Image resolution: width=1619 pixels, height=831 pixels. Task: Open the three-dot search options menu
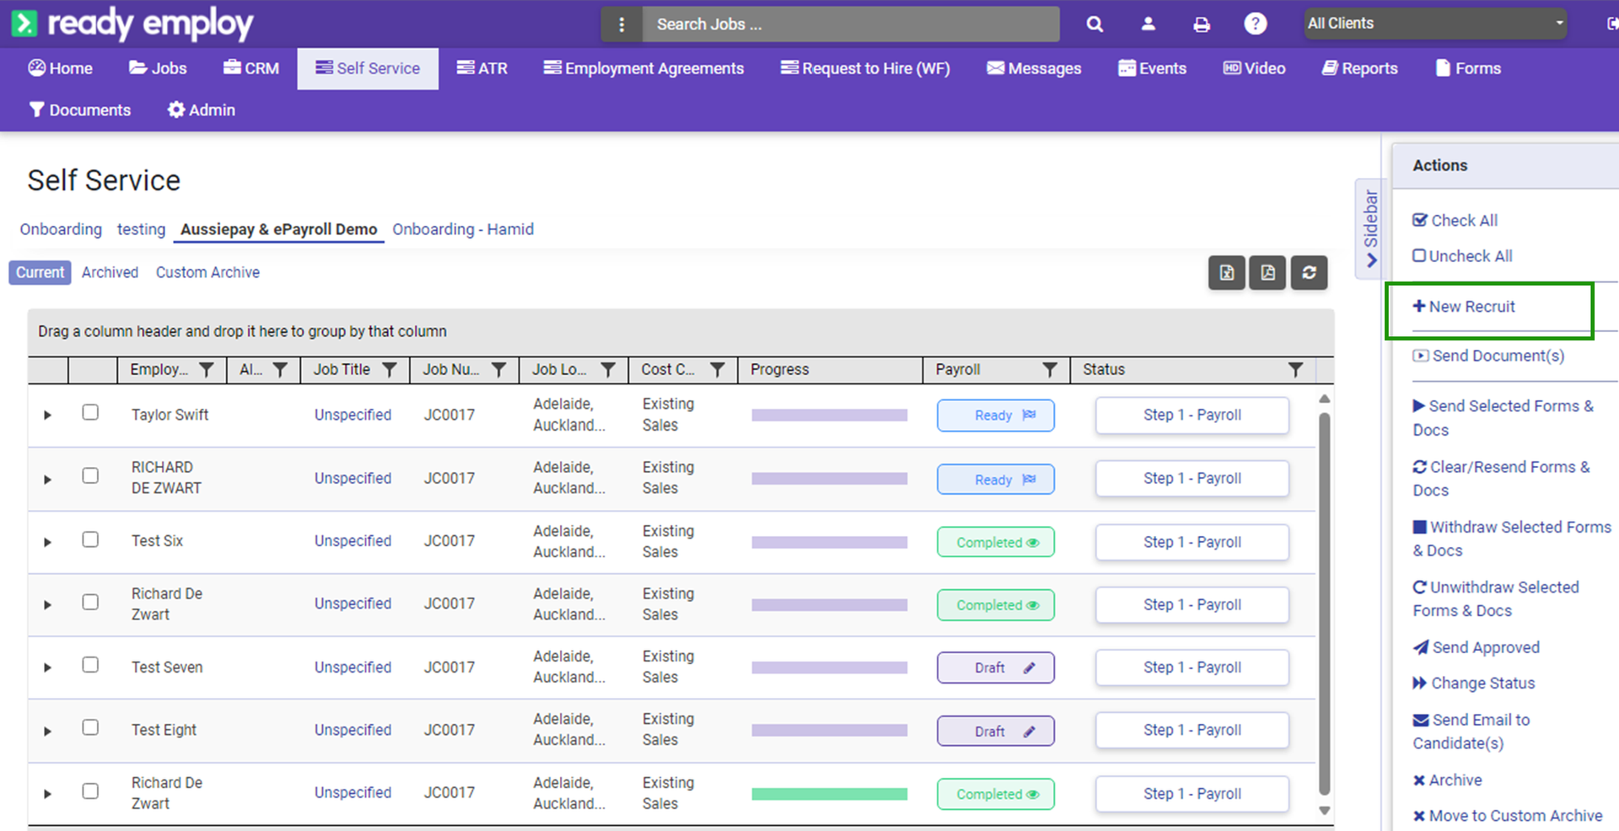(x=621, y=24)
